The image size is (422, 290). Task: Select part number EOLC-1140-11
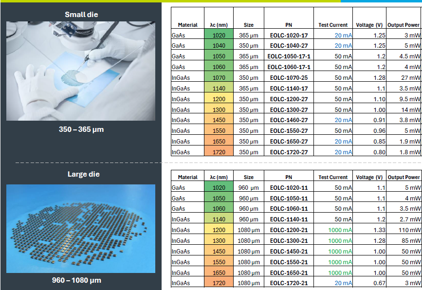(x=289, y=219)
